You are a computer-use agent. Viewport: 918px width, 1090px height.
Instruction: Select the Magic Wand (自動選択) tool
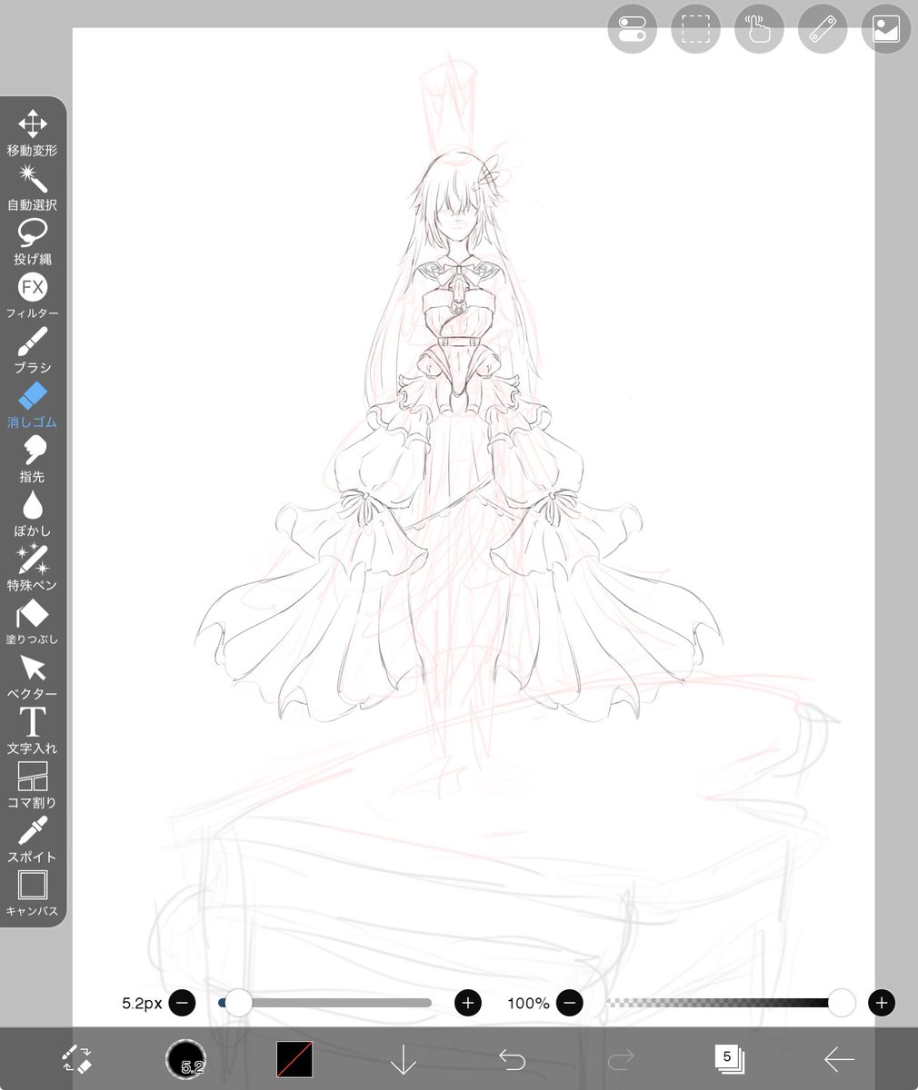pyautogui.click(x=33, y=187)
